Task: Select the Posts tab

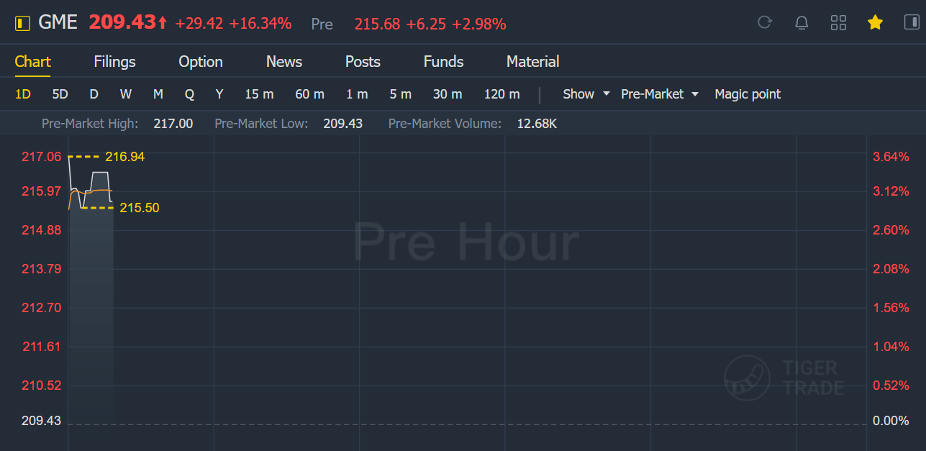Action: click(363, 62)
